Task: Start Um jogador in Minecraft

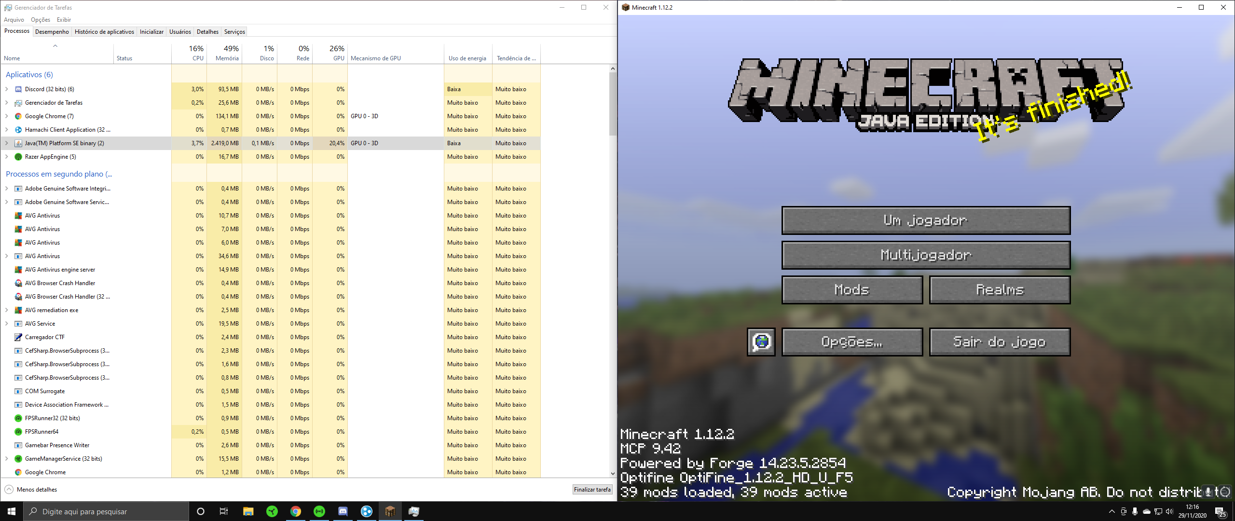Action: 926,220
